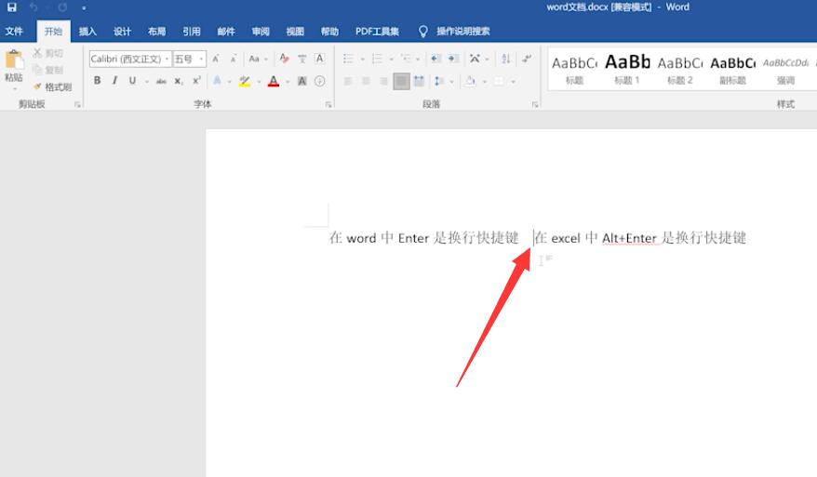
Task: Click the paragraph shading paint bucket
Action: (471, 81)
